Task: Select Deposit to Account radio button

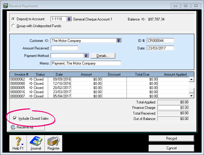Action: point(13,19)
